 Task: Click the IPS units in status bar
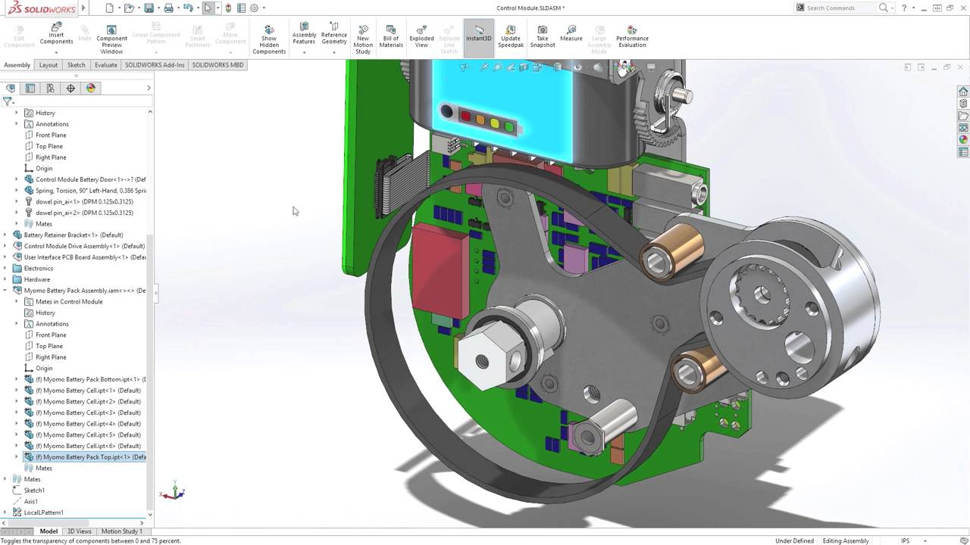pyautogui.click(x=905, y=541)
